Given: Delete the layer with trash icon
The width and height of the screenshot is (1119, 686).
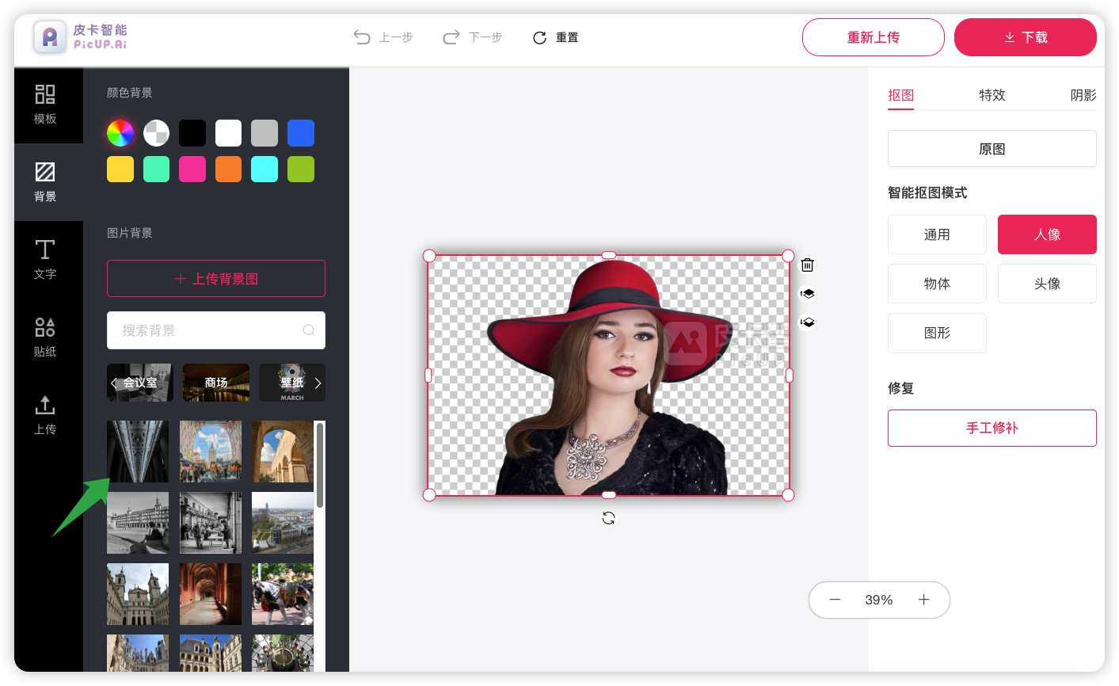Looking at the screenshot, I should tap(807, 265).
